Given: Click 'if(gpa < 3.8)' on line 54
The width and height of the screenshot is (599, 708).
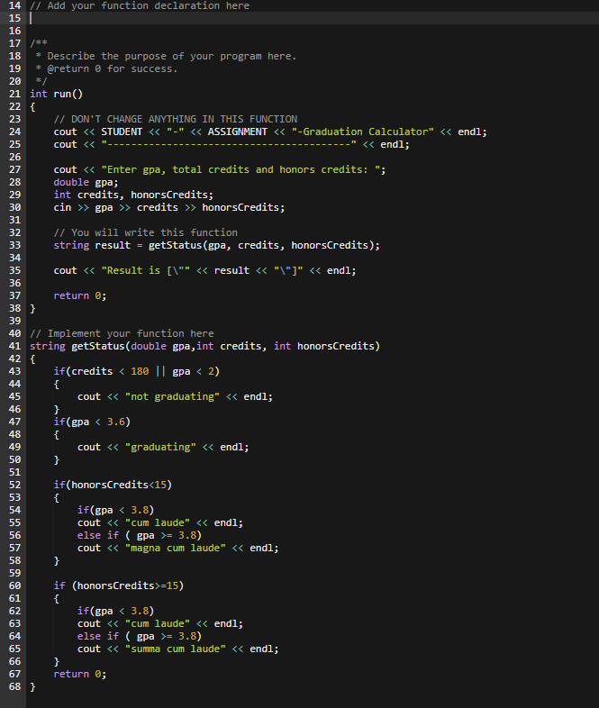Looking at the screenshot, I should tap(115, 510).
